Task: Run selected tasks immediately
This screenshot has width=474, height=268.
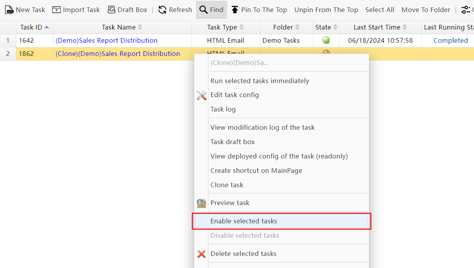Action: (x=260, y=81)
